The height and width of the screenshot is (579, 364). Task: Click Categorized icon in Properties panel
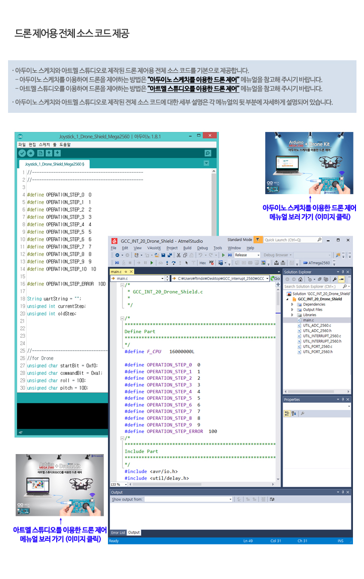pyautogui.click(x=287, y=413)
